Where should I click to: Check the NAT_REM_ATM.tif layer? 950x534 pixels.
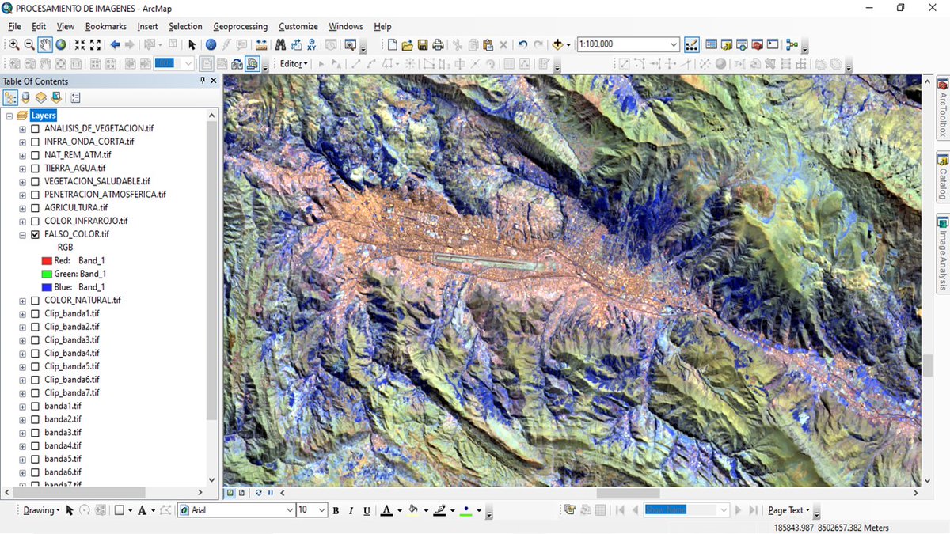coord(35,155)
